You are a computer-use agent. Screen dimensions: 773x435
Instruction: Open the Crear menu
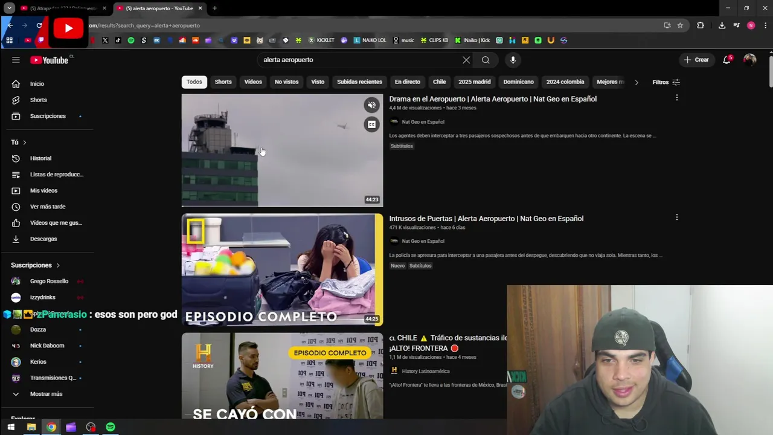coord(696,60)
